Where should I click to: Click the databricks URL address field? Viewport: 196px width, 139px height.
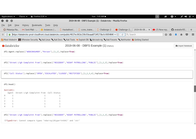tap(63, 35)
